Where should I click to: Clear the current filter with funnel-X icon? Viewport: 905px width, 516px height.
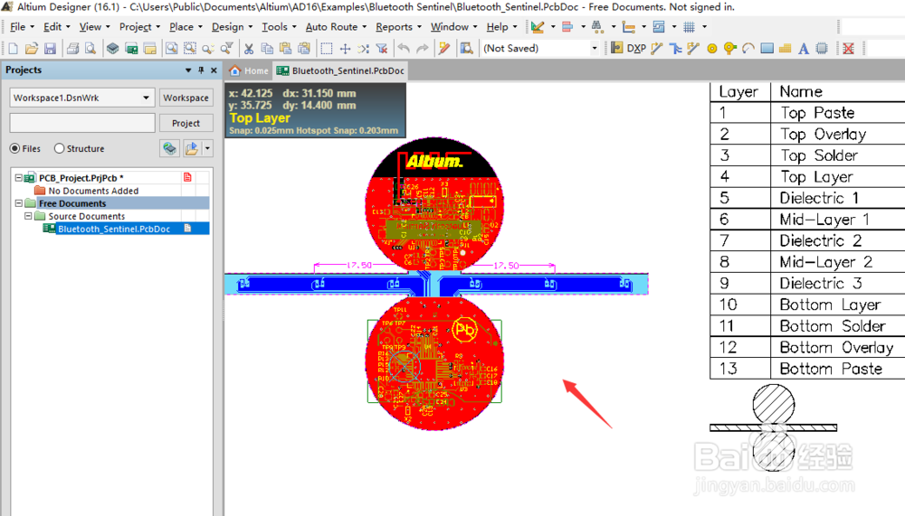point(382,49)
